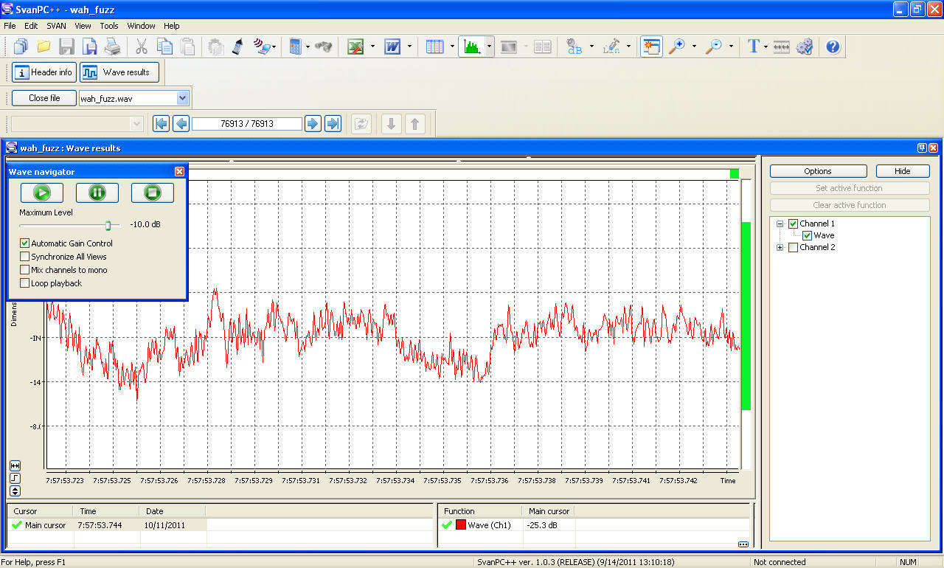944x568 pixels.
Task: Open dropdown arrow next to zoom in
Action: point(694,46)
